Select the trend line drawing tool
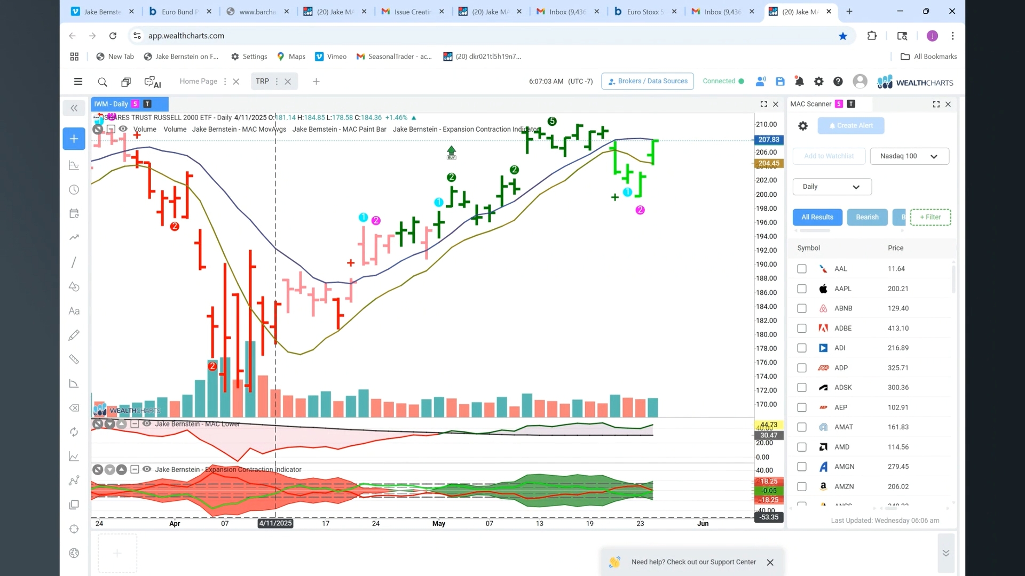The image size is (1025, 576). click(74, 262)
